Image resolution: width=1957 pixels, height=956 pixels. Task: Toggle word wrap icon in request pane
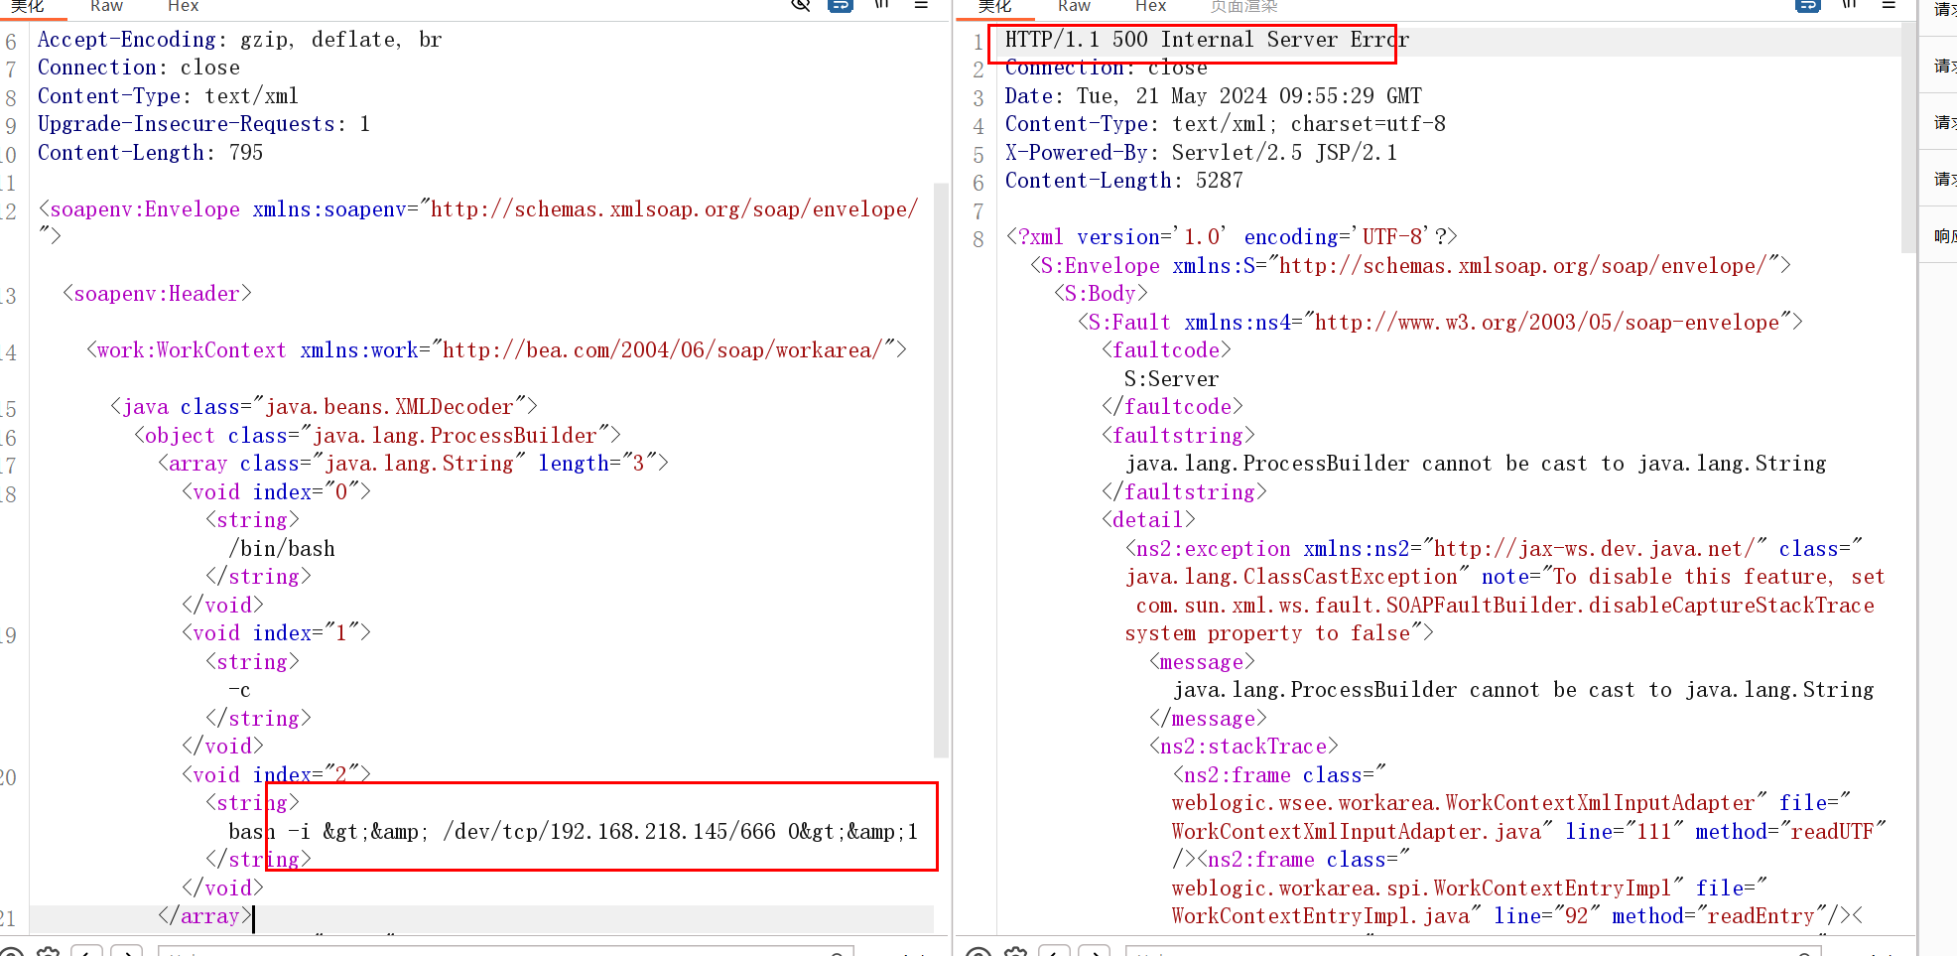(841, 5)
